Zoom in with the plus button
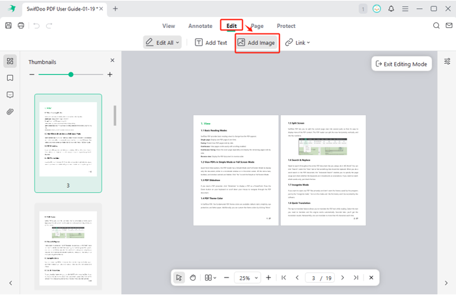The height and width of the screenshot is (295, 456). (268, 277)
